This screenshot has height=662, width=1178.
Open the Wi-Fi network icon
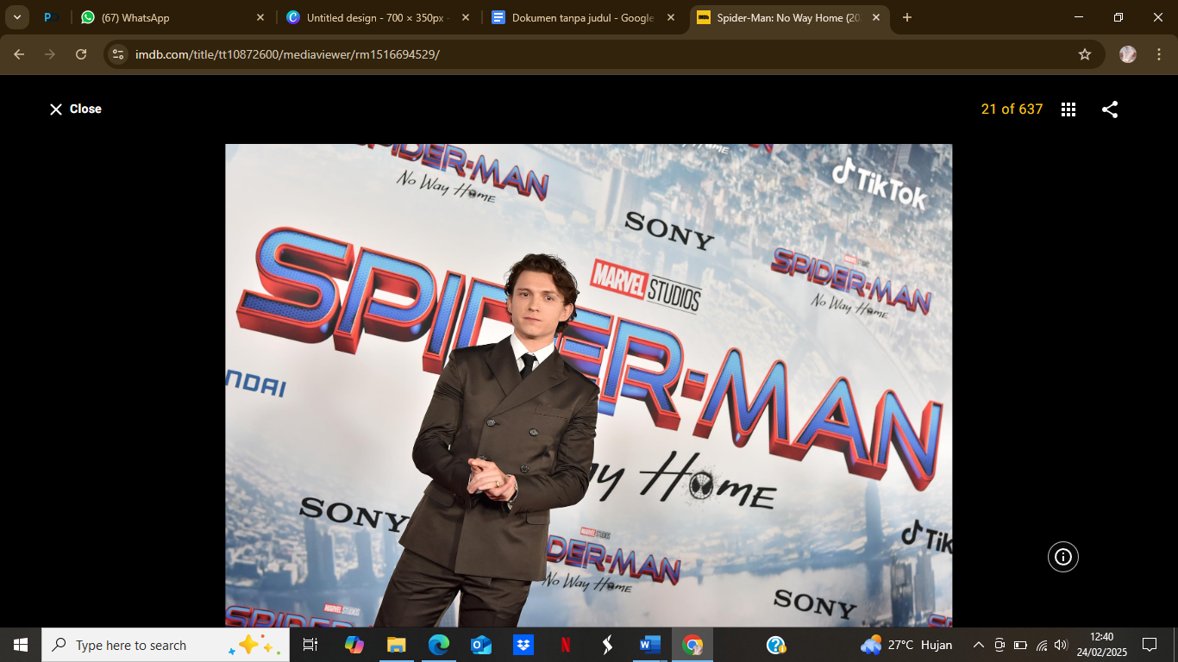[x=1041, y=645]
